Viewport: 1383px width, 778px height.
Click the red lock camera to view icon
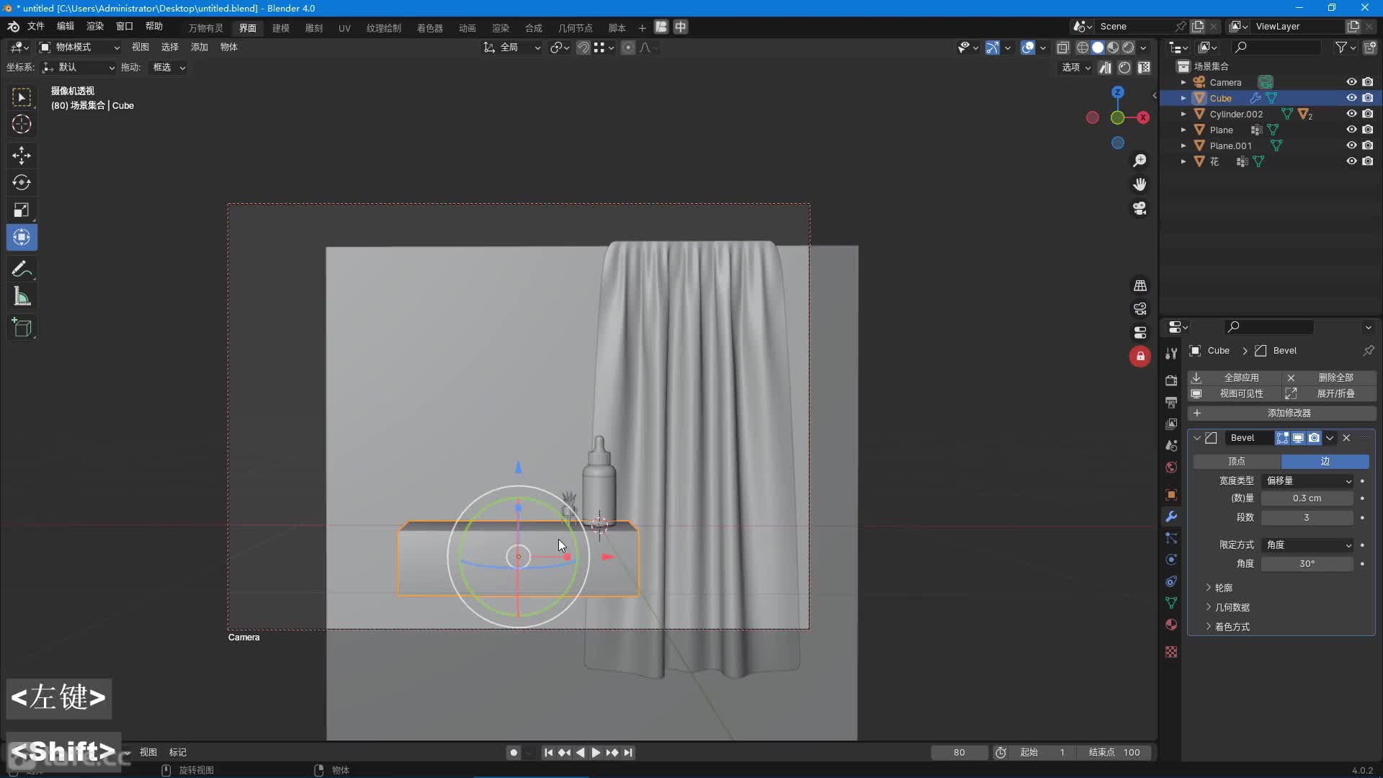[1140, 356]
